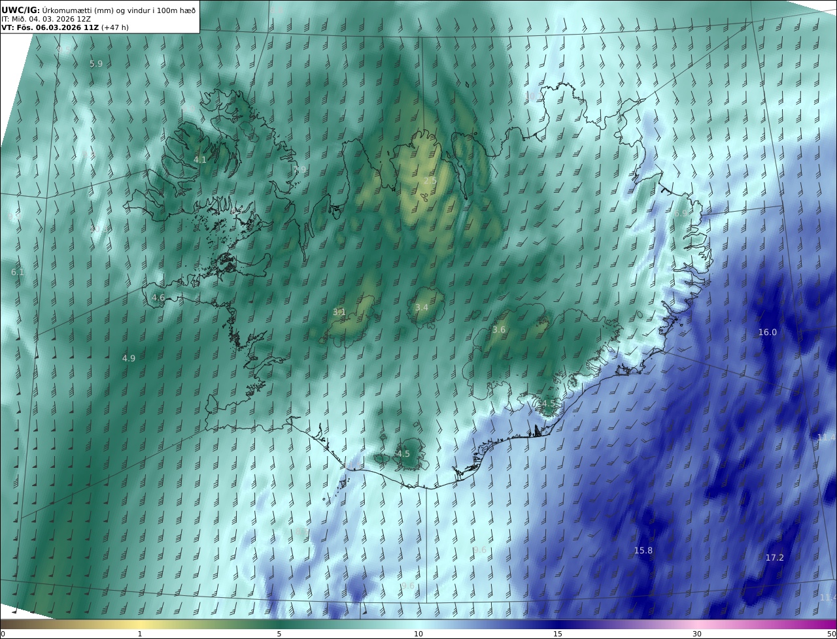Click the map value label 17.2
837x639 pixels.
[x=774, y=557]
